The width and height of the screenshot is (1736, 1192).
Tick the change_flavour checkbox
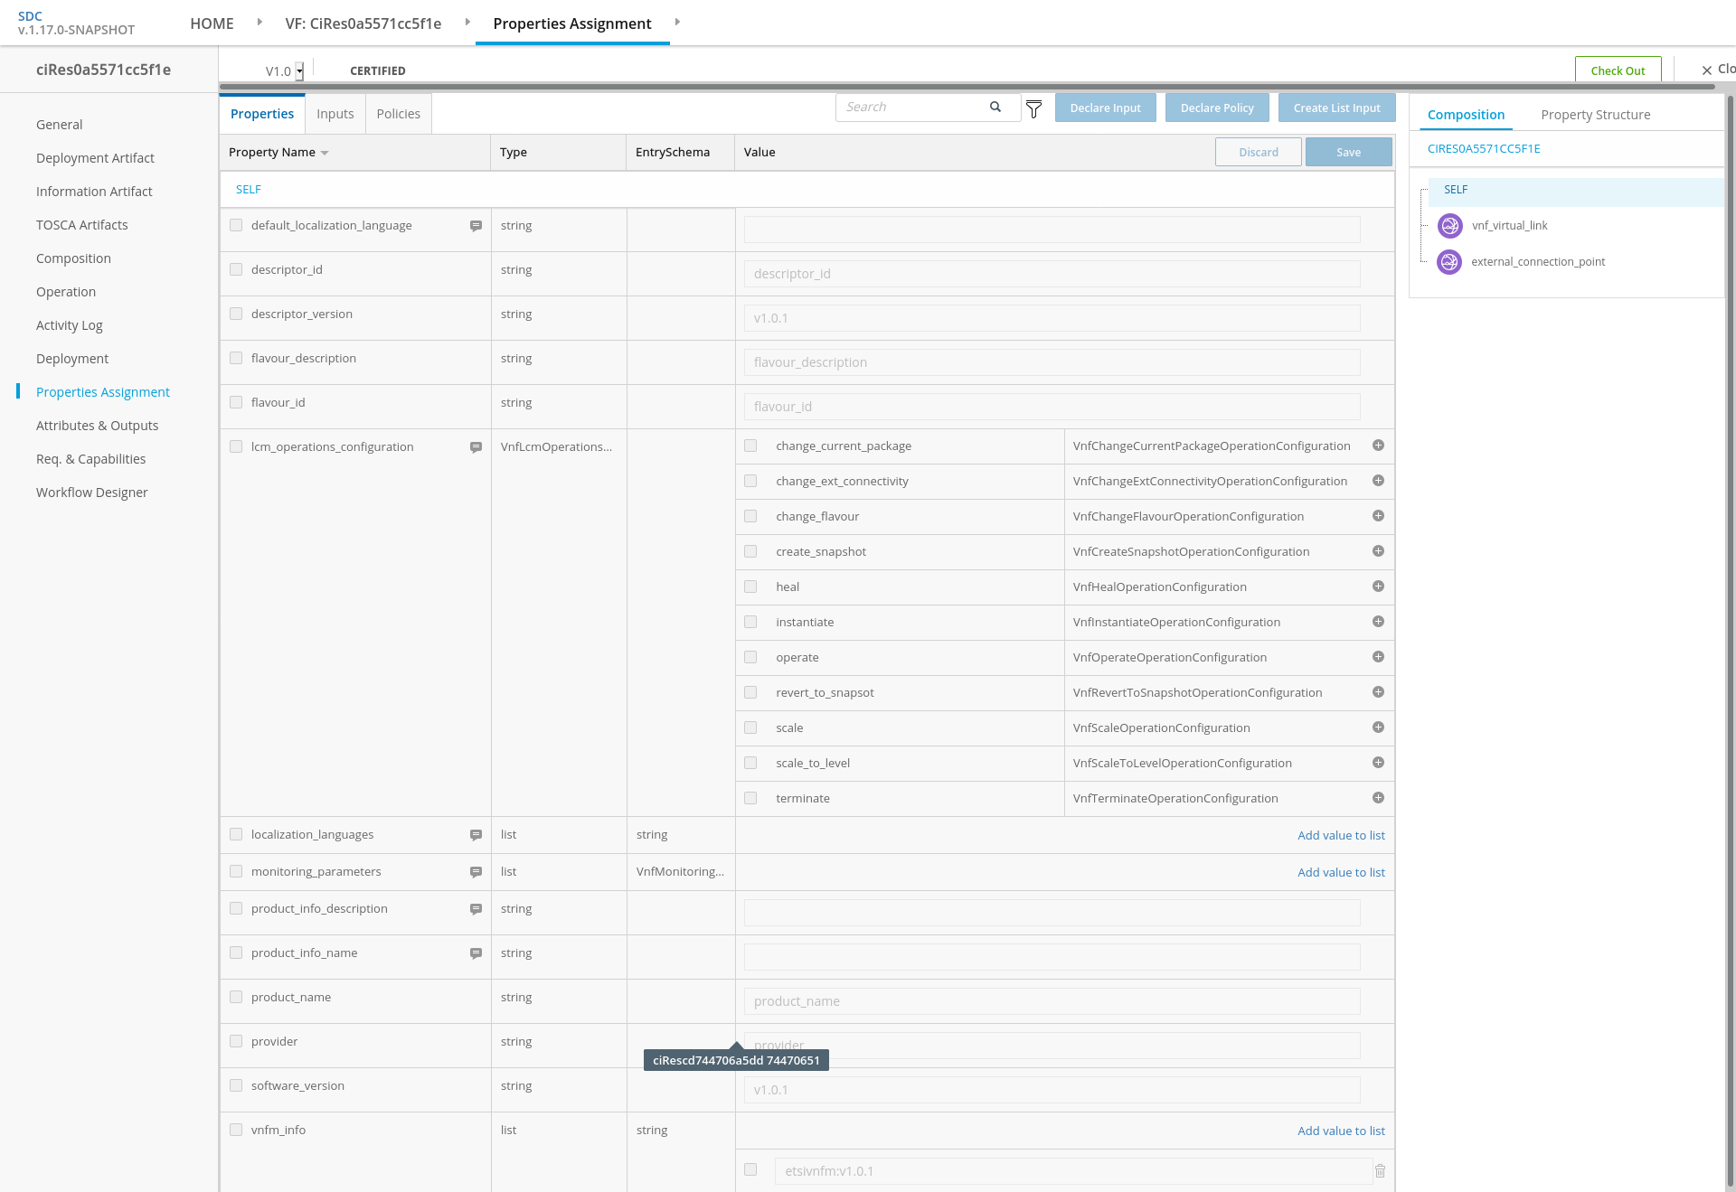tap(750, 516)
